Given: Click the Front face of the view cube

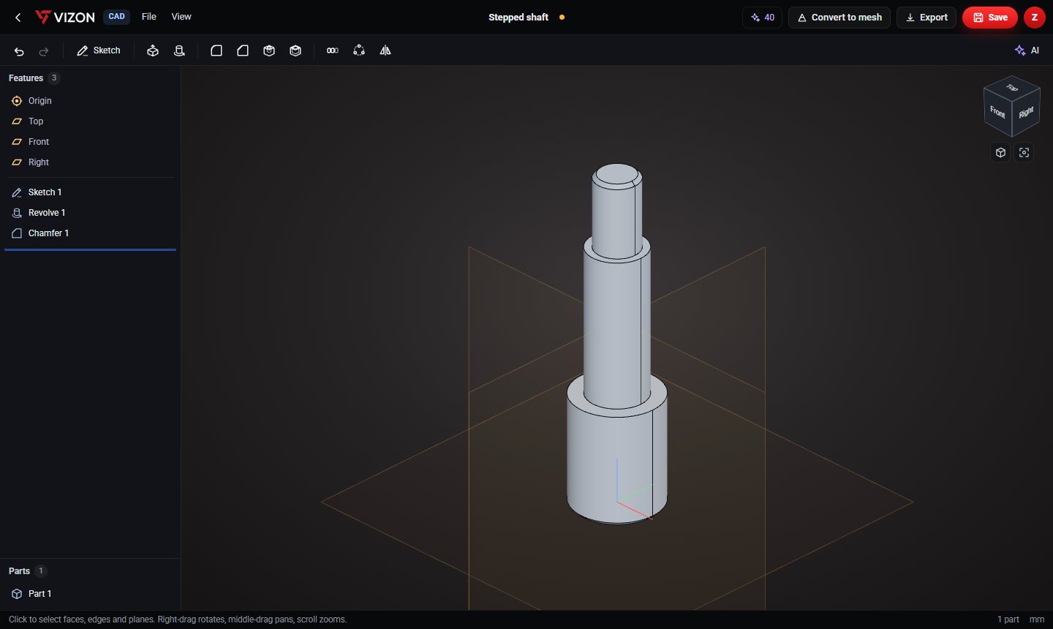Looking at the screenshot, I should (997, 113).
